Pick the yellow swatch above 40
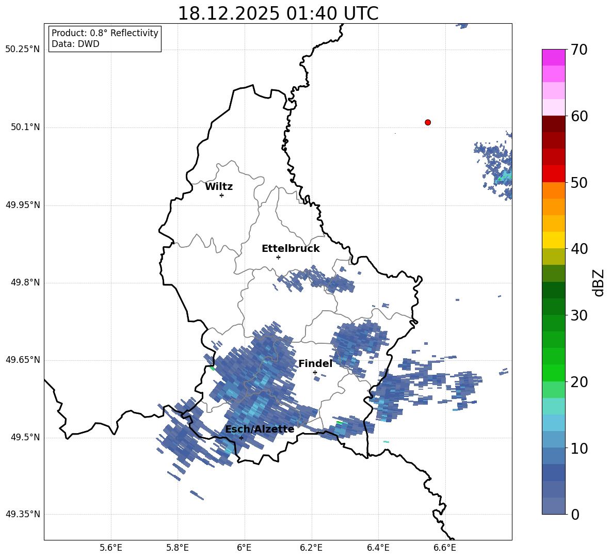The height and width of the screenshot is (558, 611). coord(553,240)
